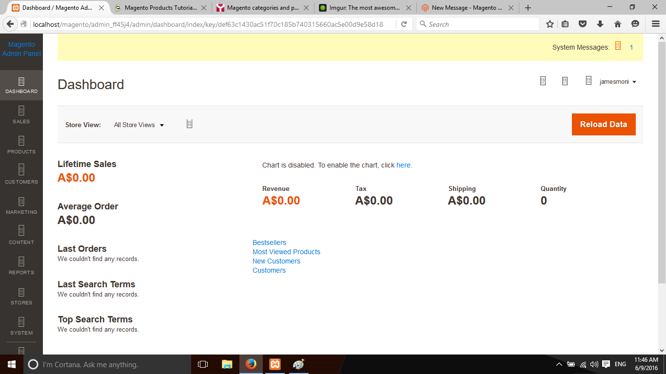The height and width of the screenshot is (374, 666).
Task: Open the taskbar clock showing 11:46 AM
Action: 646,364
